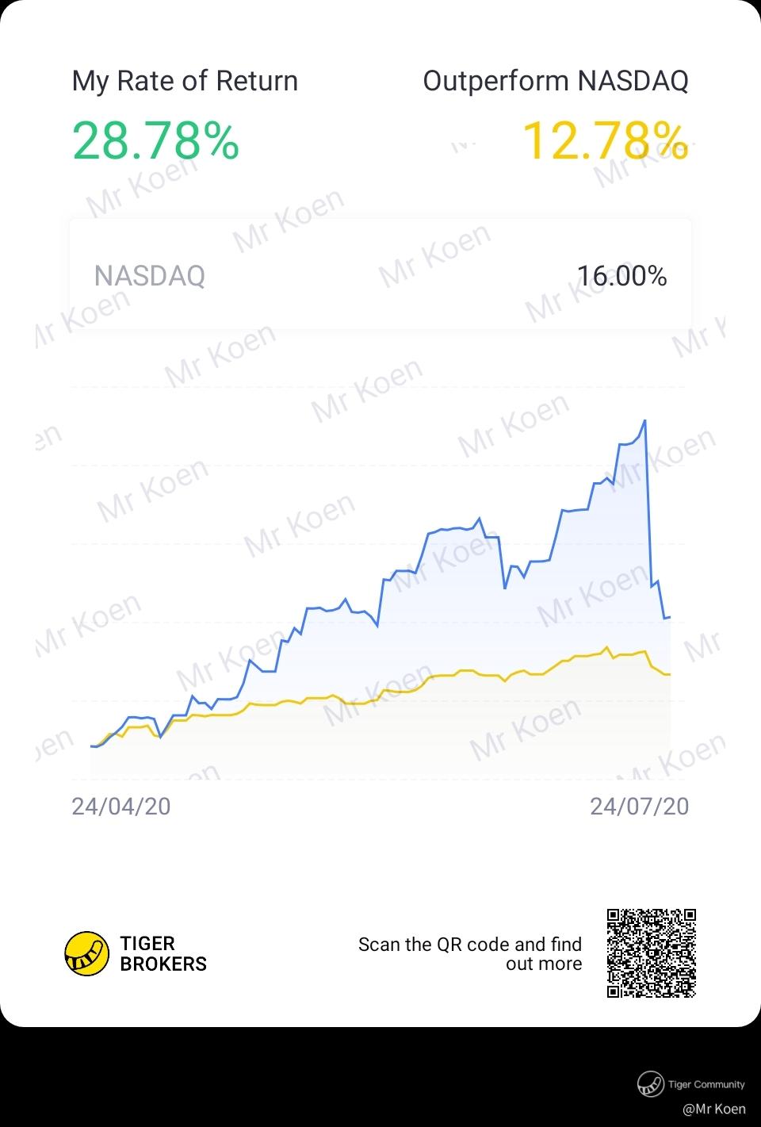Click the blue line's highest peak

[645, 420]
